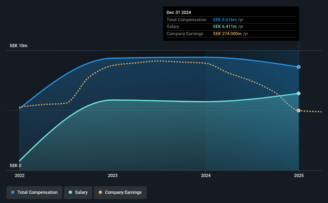Click the teal Salary legend dot
328x203 pixels.
point(70,192)
